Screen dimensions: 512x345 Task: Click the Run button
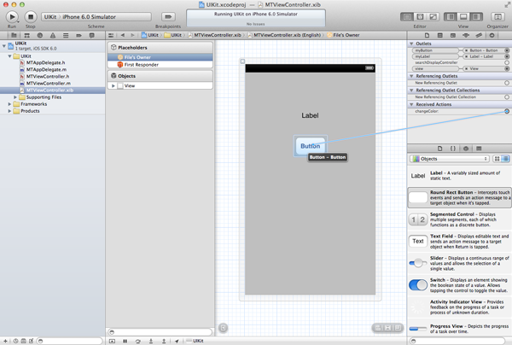click(x=12, y=17)
